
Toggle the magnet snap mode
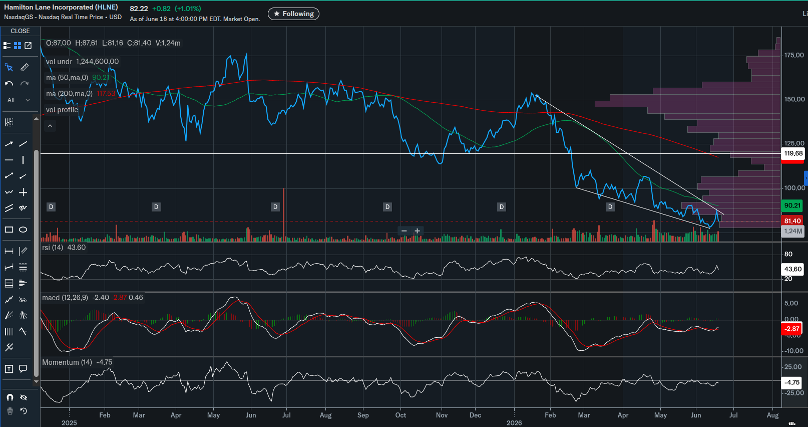point(10,397)
